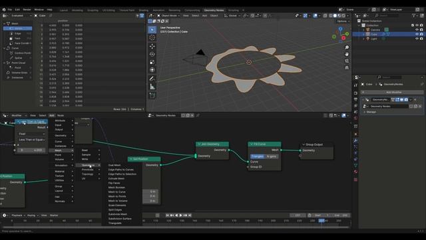Open the Tool tab in Properties editor

click(x=355, y=85)
